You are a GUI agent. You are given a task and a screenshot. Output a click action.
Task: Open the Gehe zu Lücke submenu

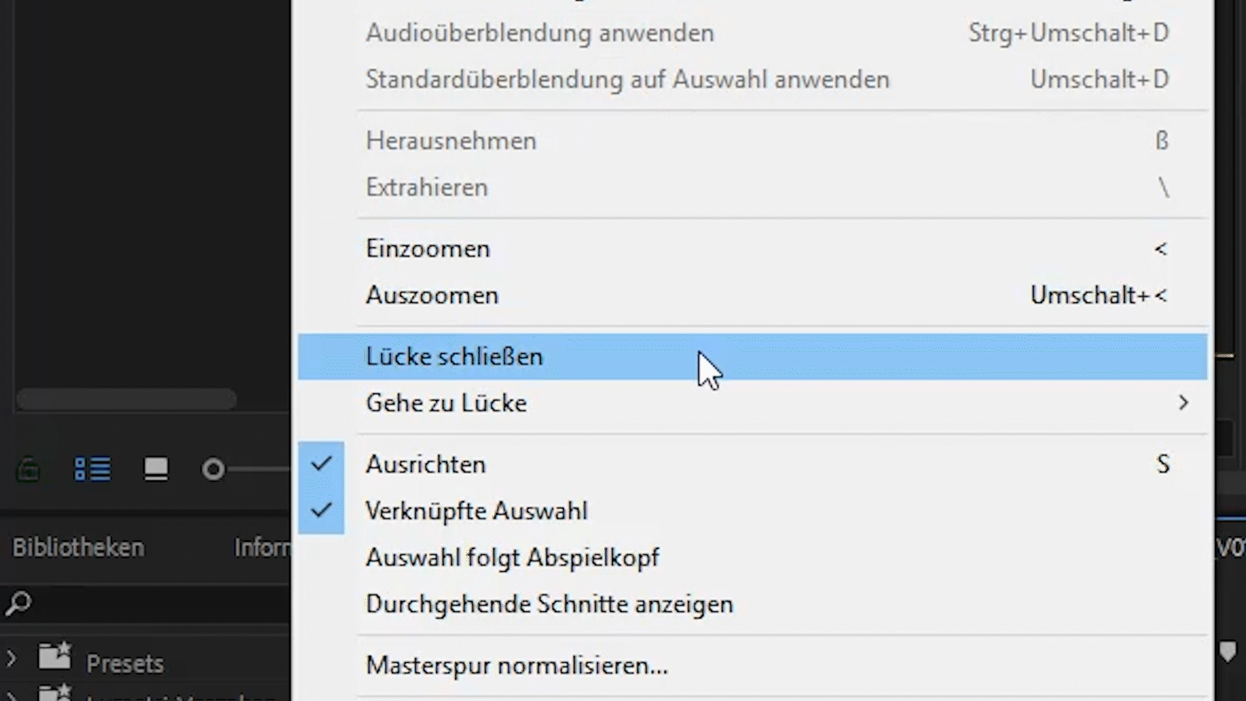coord(446,403)
